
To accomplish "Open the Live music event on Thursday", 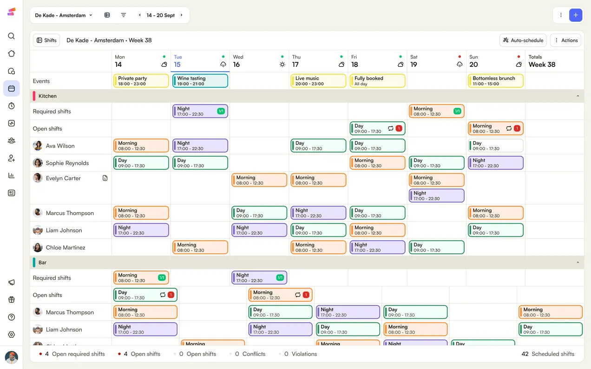I will click(x=318, y=81).
